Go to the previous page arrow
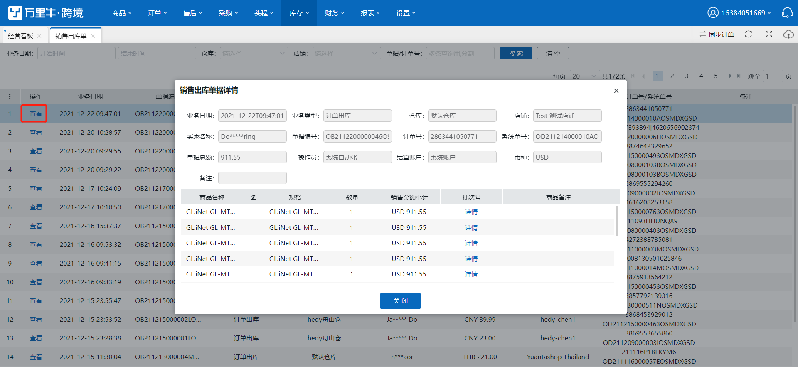 click(643, 76)
